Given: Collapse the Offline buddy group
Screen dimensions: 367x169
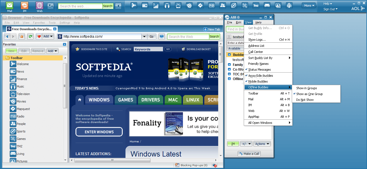Looking at the screenshot, I should coord(229,79).
